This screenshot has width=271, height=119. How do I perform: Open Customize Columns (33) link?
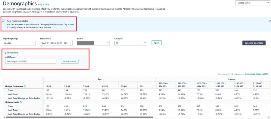pos(257,74)
